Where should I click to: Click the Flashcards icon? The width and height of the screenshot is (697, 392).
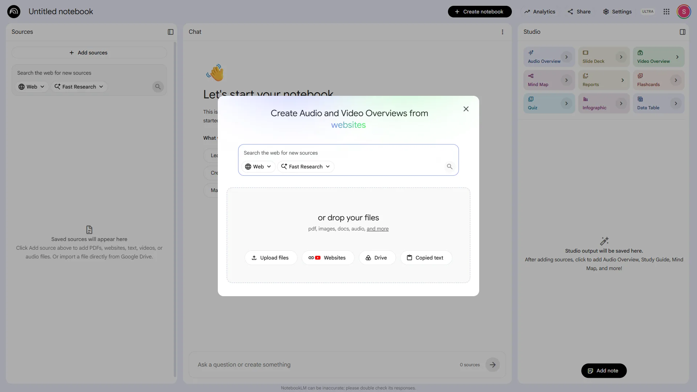640,76
